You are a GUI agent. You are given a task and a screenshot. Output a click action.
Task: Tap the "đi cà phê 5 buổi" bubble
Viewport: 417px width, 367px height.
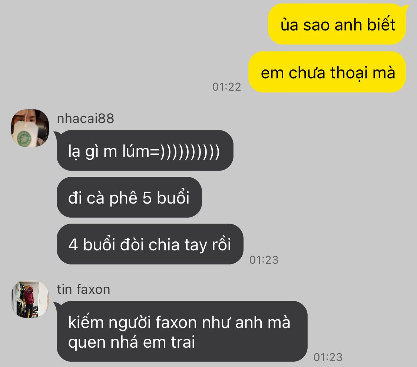click(129, 197)
